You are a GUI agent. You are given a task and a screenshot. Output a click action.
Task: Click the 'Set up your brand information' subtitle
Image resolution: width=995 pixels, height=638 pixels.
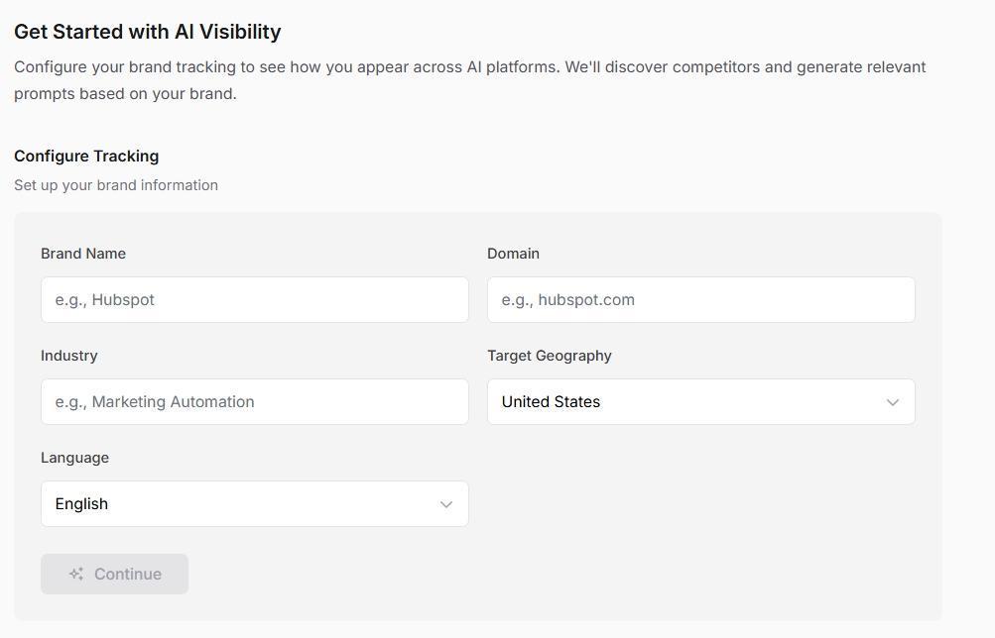[116, 185]
